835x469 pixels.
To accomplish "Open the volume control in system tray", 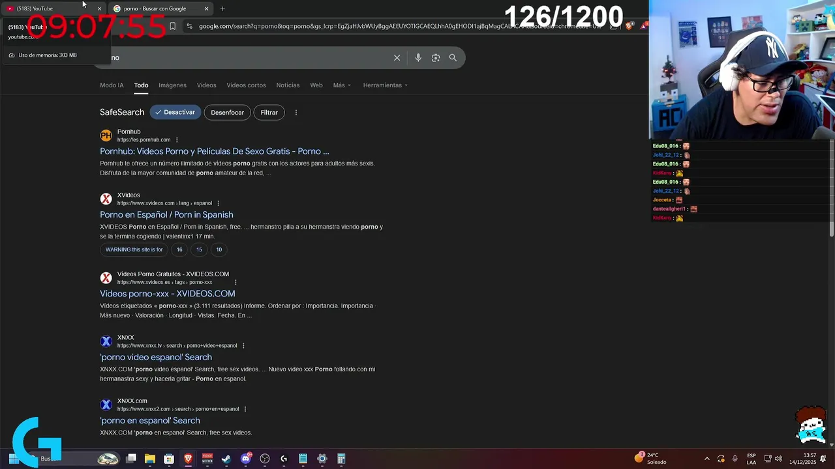I will coord(778,459).
